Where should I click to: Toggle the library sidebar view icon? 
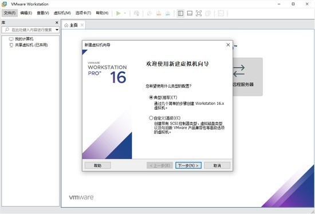(180, 13)
